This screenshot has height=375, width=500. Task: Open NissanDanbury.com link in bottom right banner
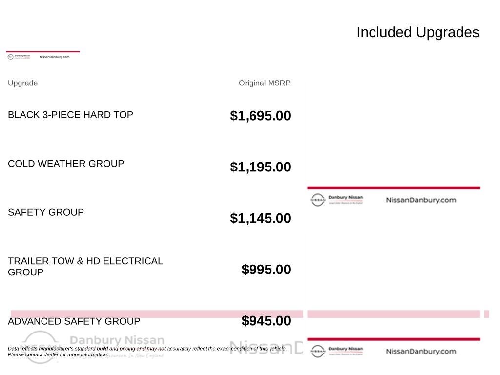coord(421,351)
